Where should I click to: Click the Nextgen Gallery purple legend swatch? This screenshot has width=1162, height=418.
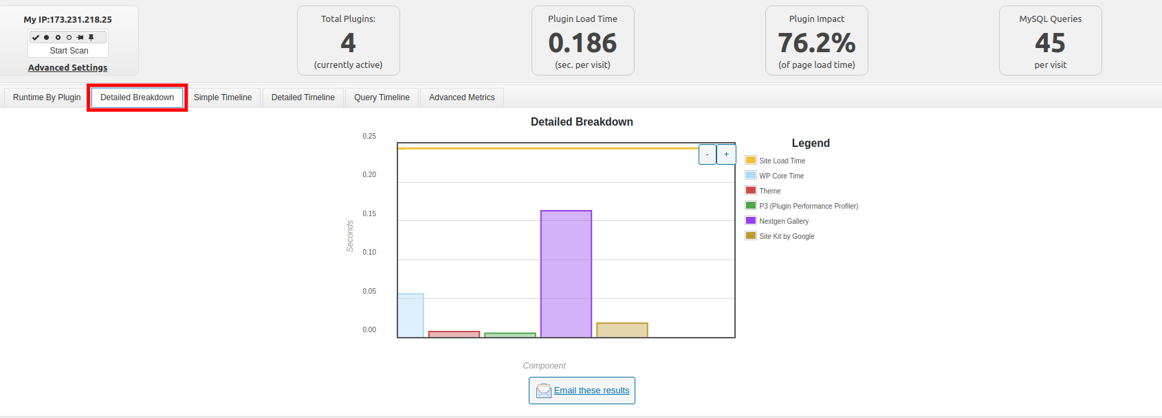tap(751, 221)
